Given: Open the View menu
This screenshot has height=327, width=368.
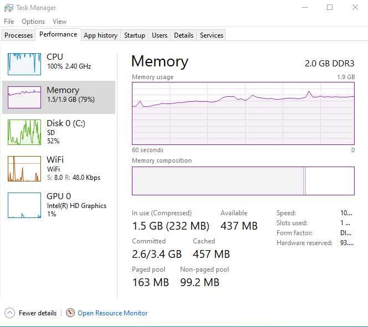Looking at the screenshot, I should pyautogui.click(x=59, y=22).
